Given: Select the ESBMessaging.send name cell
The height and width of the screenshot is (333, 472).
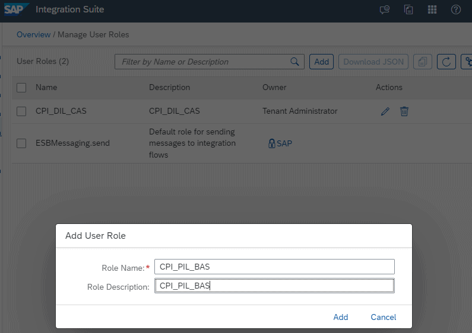Looking at the screenshot, I should (x=72, y=143).
